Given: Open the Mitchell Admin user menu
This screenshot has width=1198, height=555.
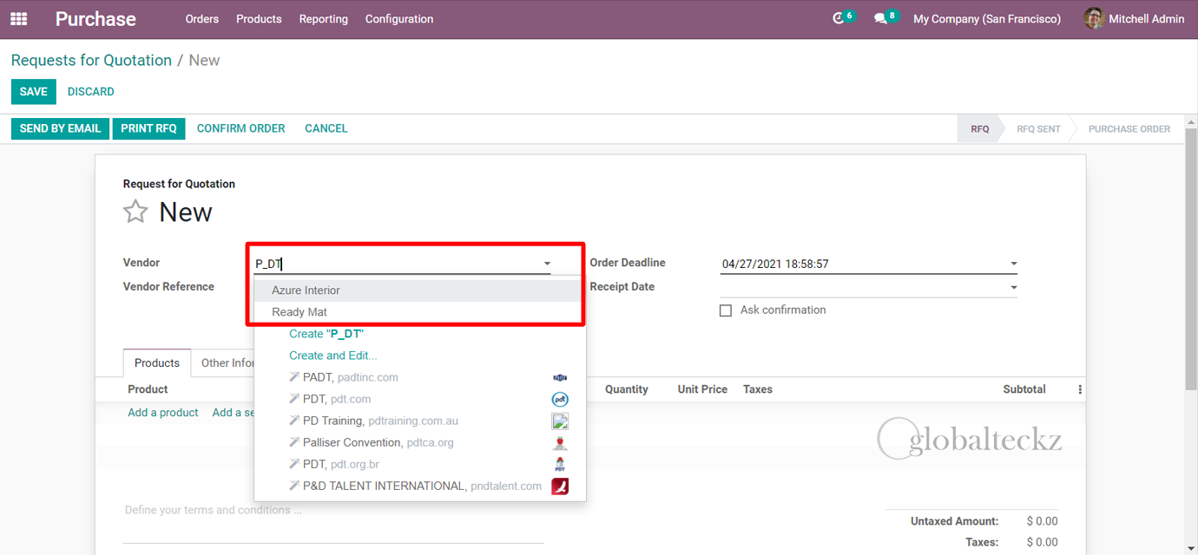Looking at the screenshot, I should pos(1134,18).
